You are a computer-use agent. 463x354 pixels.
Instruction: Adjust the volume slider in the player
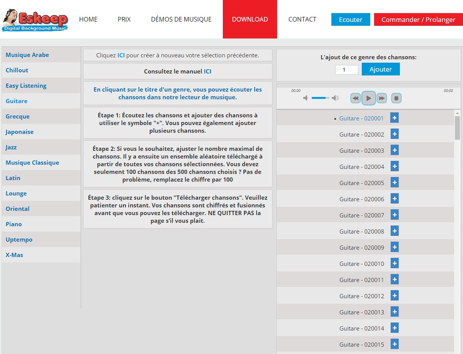pos(320,98)
